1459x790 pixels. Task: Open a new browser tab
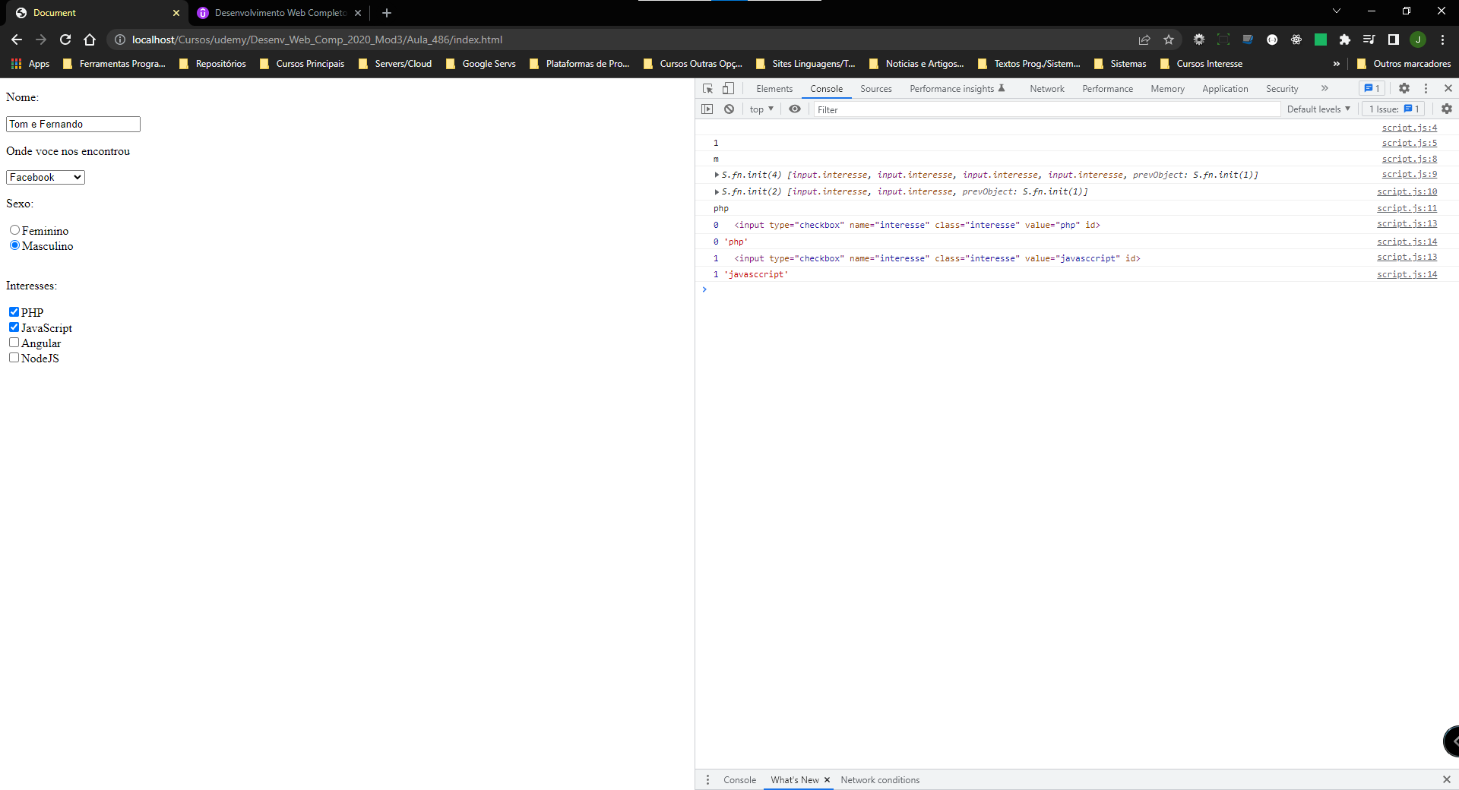point(387,13)
